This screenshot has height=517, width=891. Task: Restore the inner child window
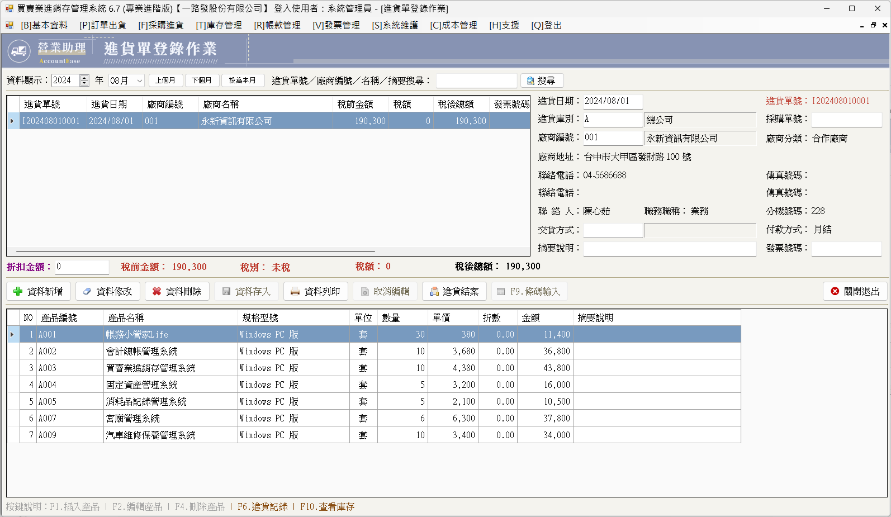pos(873,25)
